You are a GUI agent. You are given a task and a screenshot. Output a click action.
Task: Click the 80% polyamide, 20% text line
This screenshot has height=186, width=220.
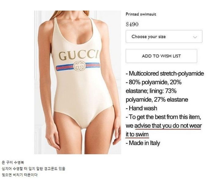point(154,82)
